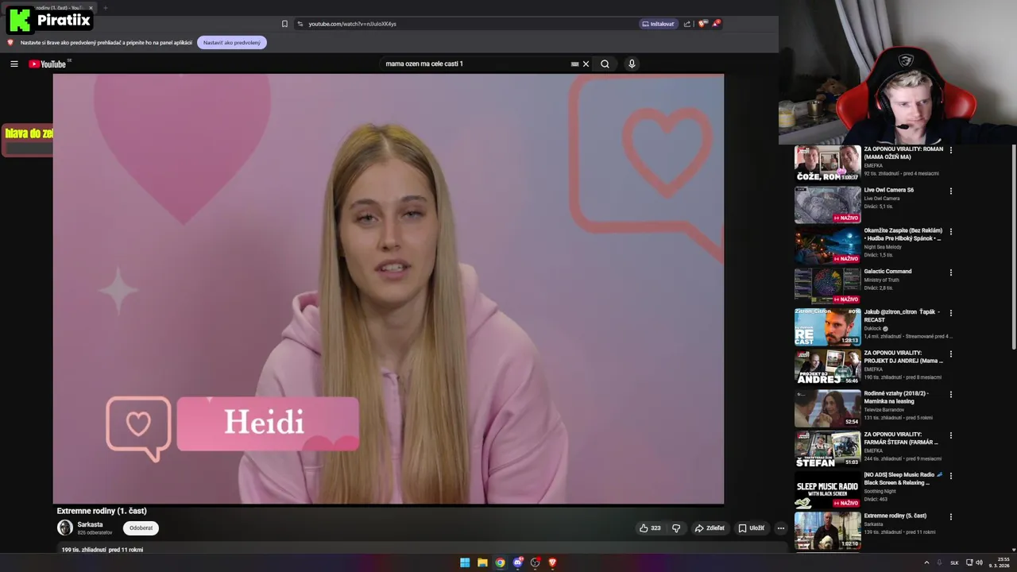Screen dimensions: 1017x572
Task: Click the magnifier search button
Action: 605,64
